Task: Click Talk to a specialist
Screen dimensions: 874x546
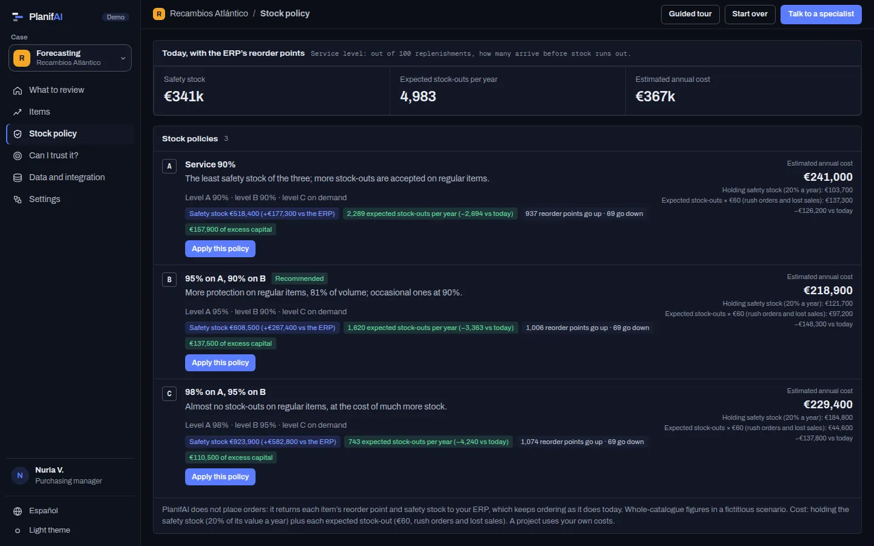Action: 821,14
